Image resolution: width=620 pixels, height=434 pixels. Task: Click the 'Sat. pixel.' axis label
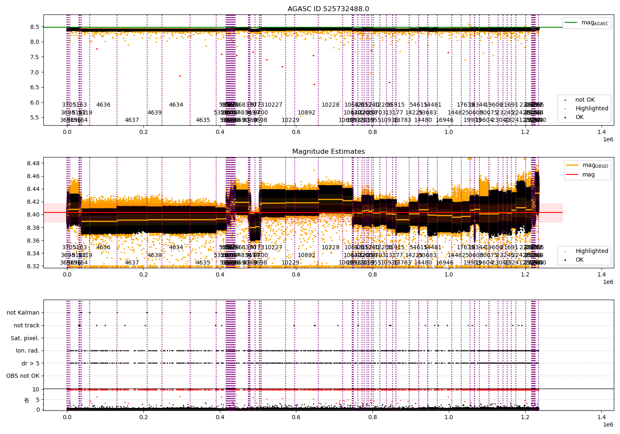[25, 338]
